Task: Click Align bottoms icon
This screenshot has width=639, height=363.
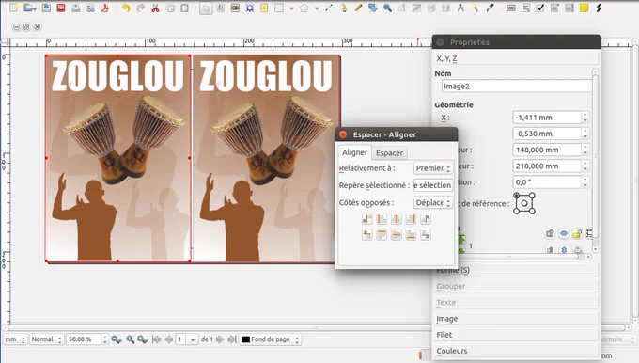Action: coord(411,235)
